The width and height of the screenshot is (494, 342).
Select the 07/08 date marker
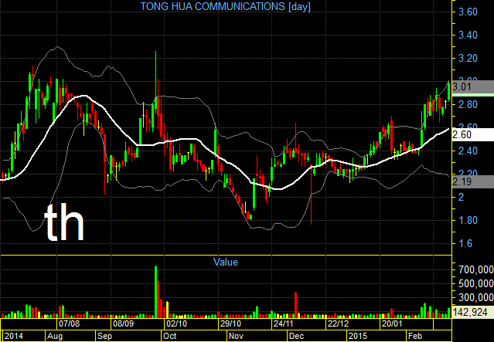pyautogui.click(x=70, y=323)
